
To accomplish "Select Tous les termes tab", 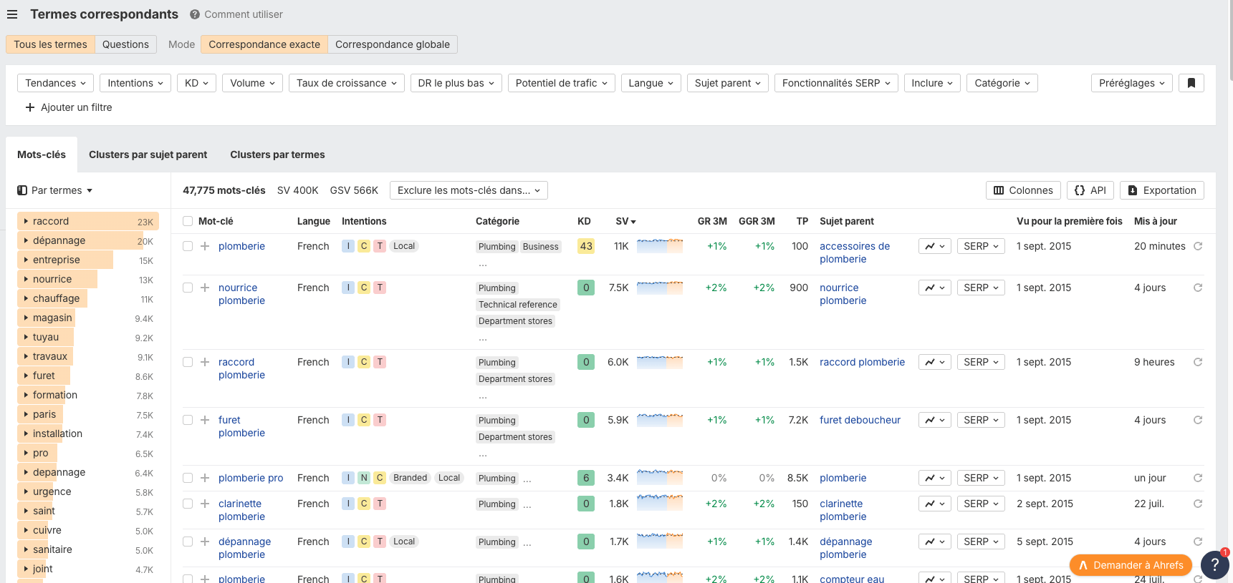I will pyautogui.click(x=50, y=44).
